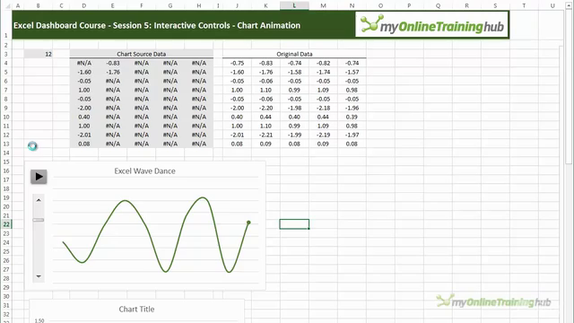Click the Original Data header

(294, 54)
